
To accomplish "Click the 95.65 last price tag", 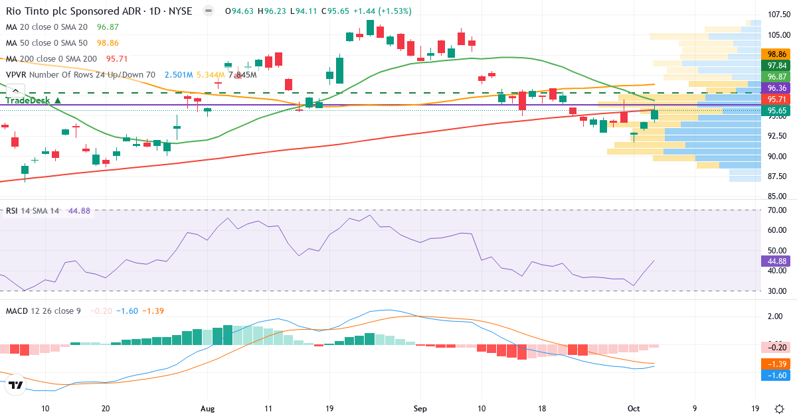I will click(x=776, y=110).
